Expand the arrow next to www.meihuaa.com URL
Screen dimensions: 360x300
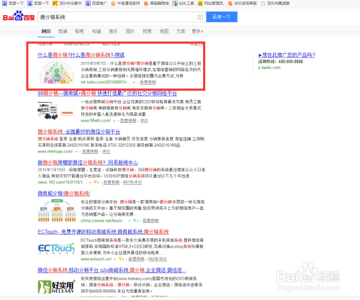pyautogui.click(x=76, y=152)
